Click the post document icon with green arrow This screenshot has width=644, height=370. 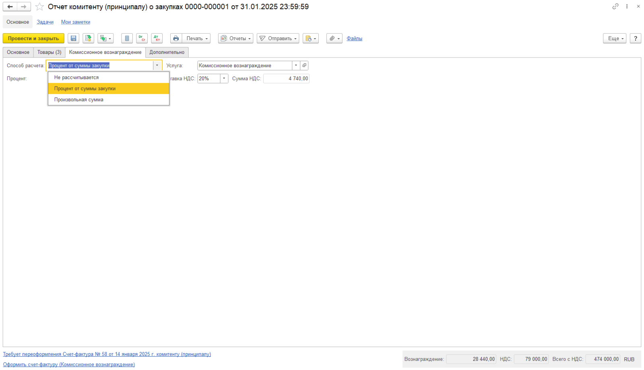click(x=88, y=39)
